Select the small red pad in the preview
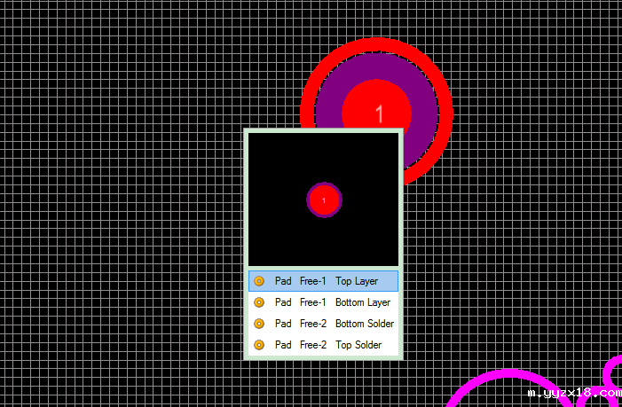 324,200
